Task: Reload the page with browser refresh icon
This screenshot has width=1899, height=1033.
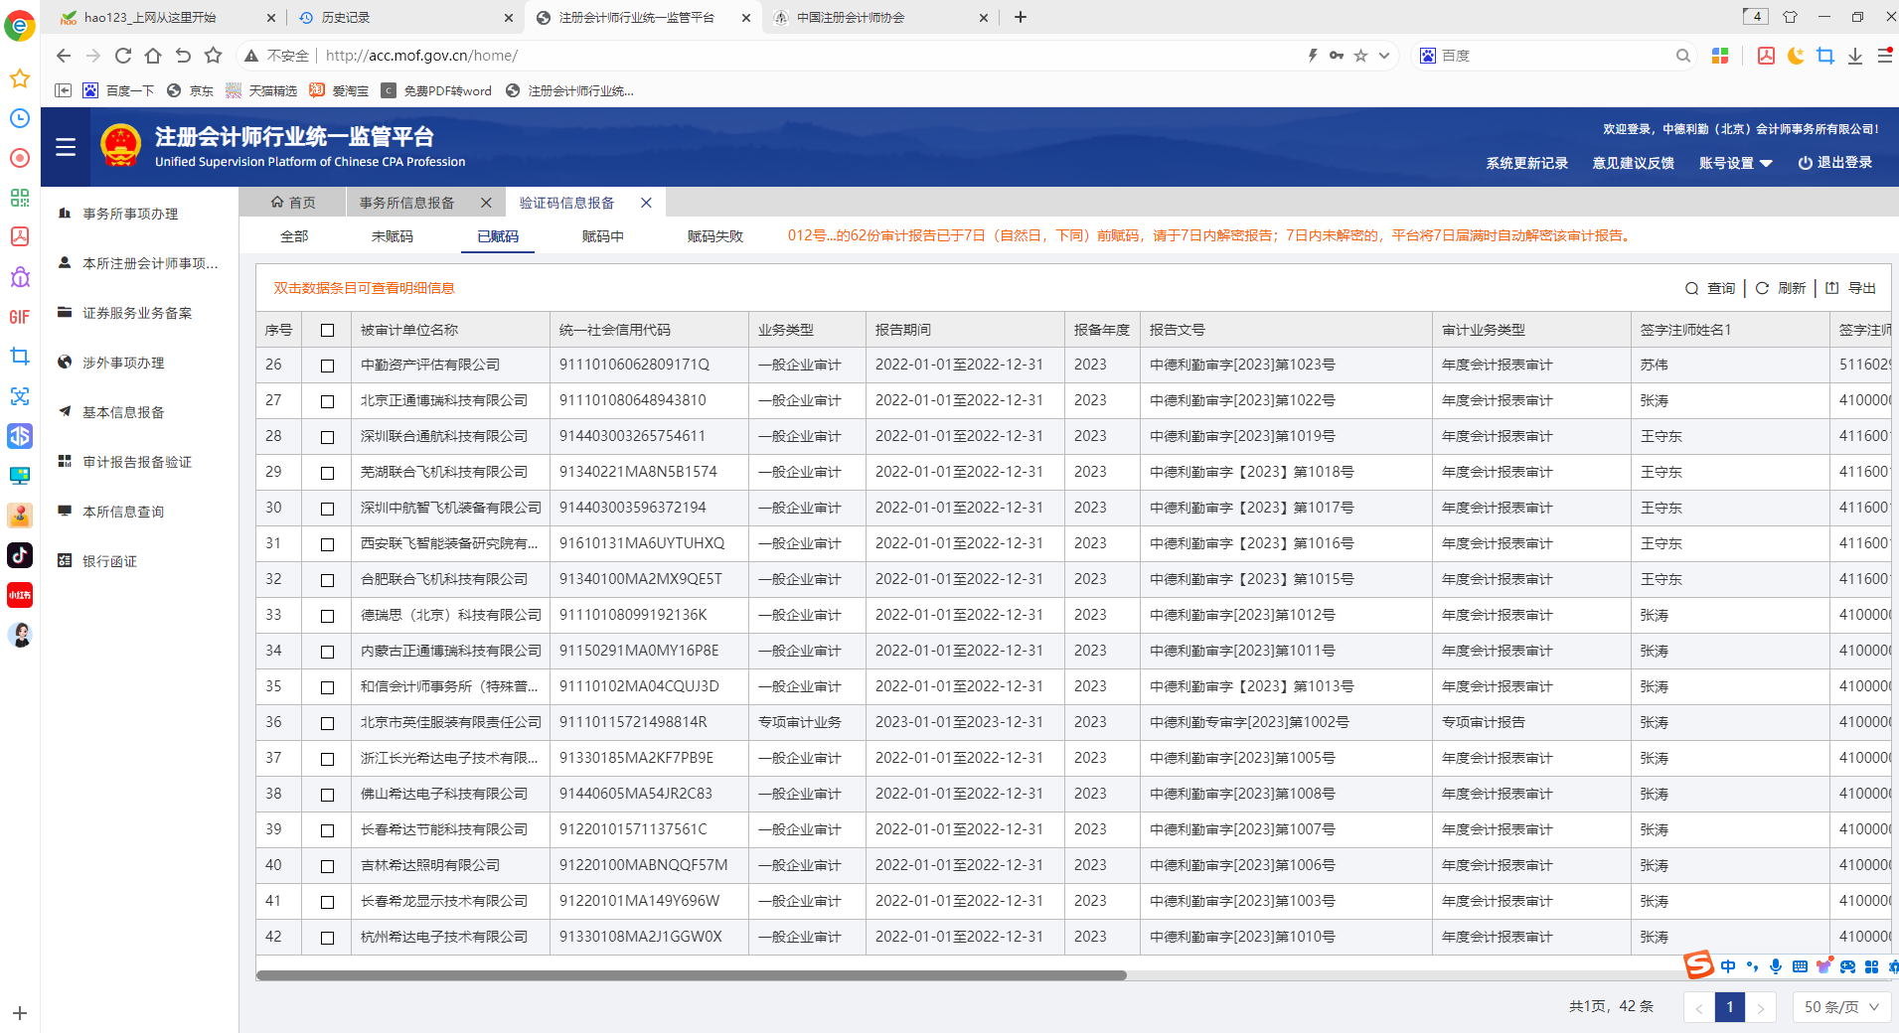Action: pos(123,56)
